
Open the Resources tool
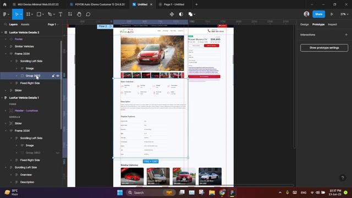tap(70, 14)
